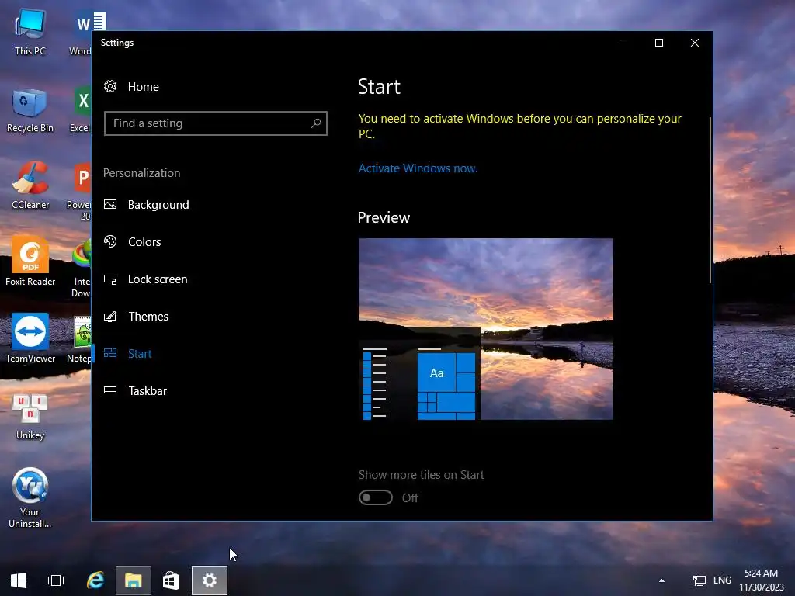Image resolution: width=795 pixels, height=596 pixels.
Task: Minimize the Settings window
Action: pyautogui.click(x=623, y=43)
